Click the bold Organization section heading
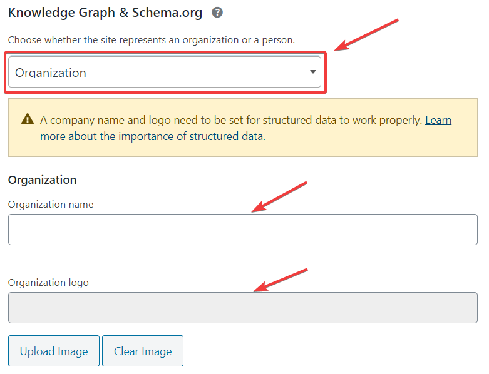Image resolution: width=489 pixels, height=374 pixels. pos(42,180)
